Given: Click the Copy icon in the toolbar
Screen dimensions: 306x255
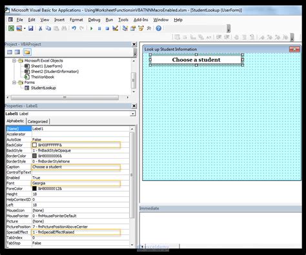Looking at the screenshot, I should coord(48,28).
